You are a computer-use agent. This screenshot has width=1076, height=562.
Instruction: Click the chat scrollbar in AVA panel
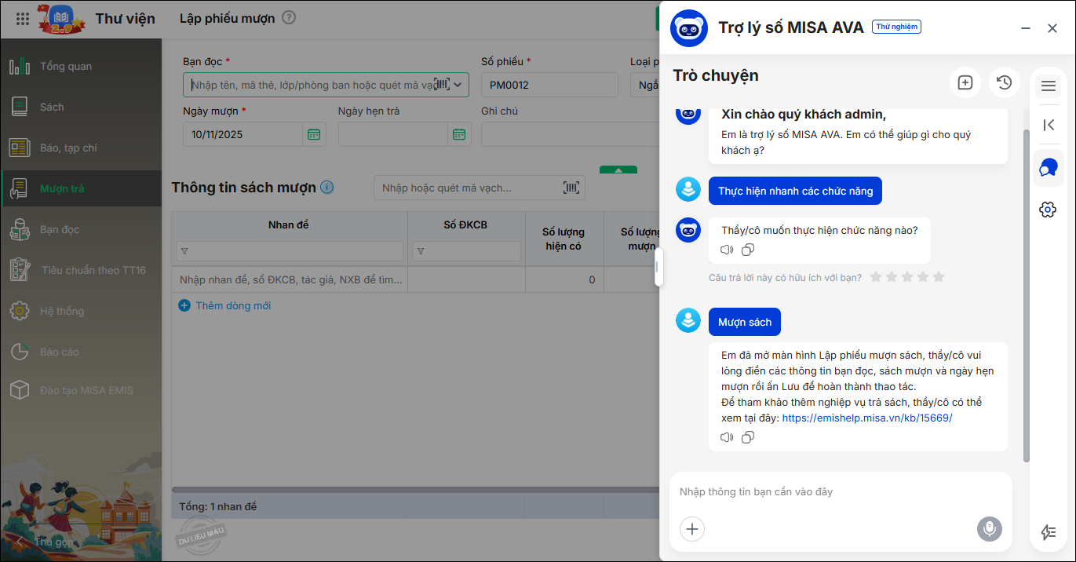[x=1026, y=297]
